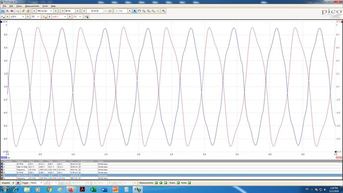Open Excel from the Windows taskbar
This screenshot has height=193, width=343.
93,190
